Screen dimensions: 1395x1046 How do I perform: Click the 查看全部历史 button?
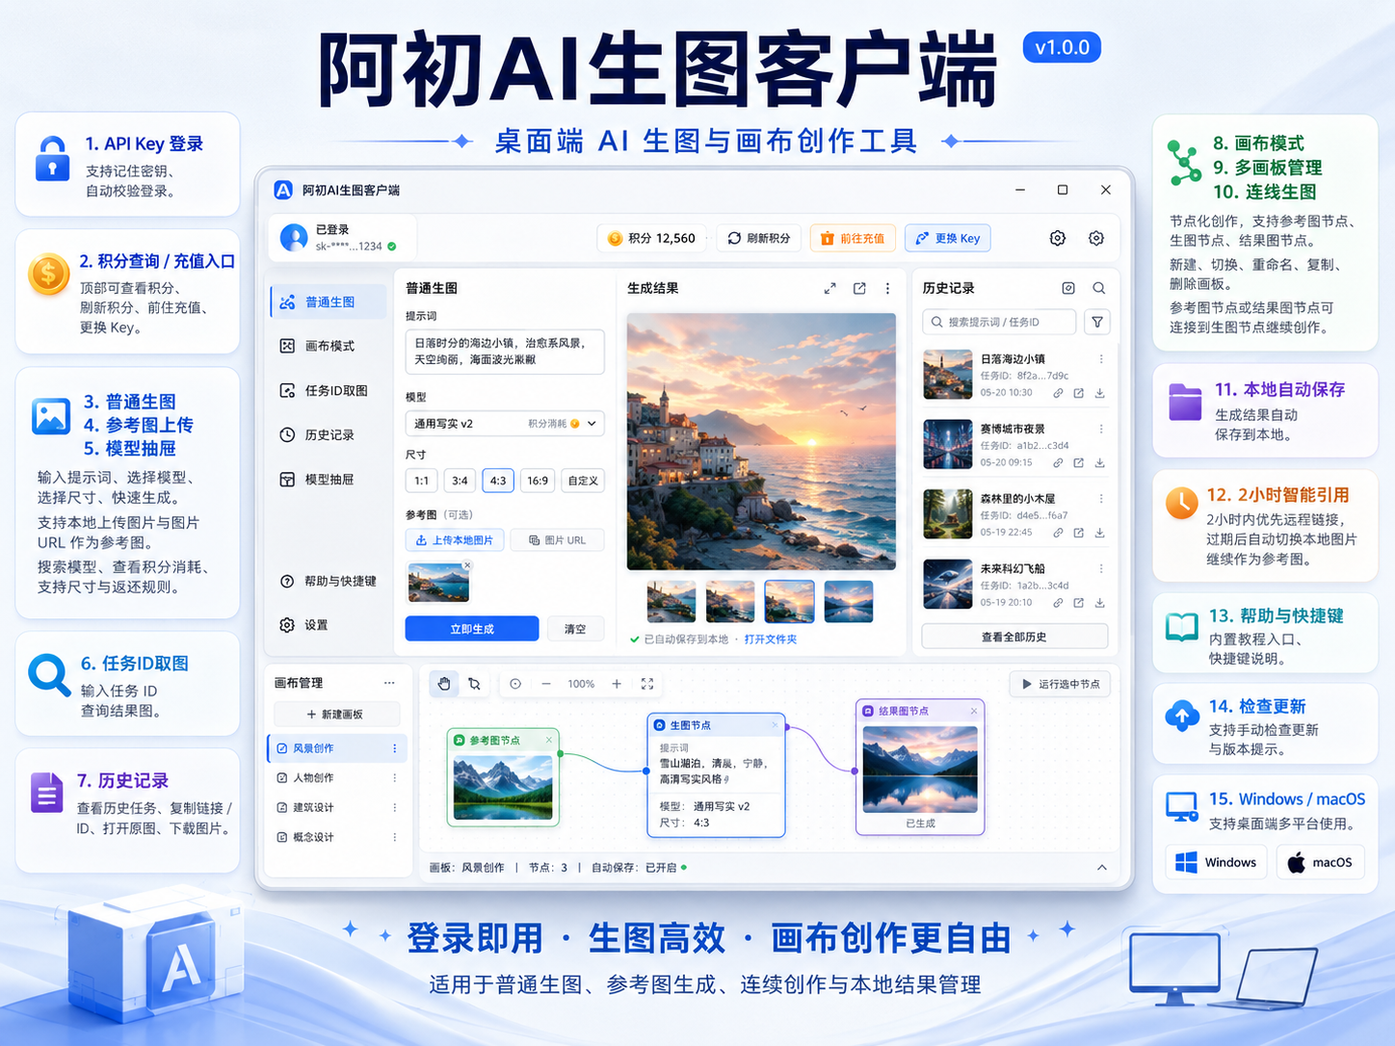(1014, 637)
